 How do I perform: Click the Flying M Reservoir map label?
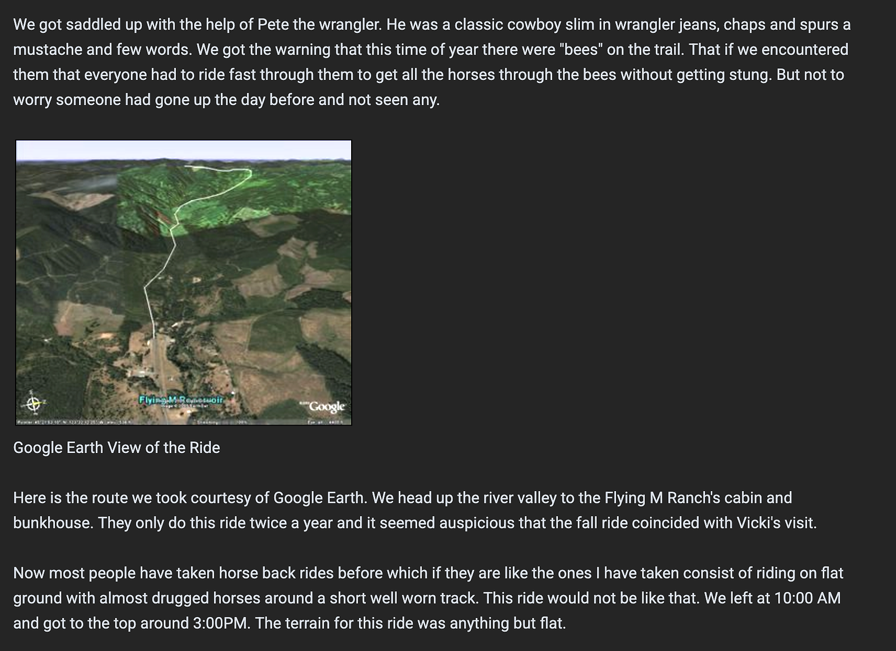click(x=180, y=400)
